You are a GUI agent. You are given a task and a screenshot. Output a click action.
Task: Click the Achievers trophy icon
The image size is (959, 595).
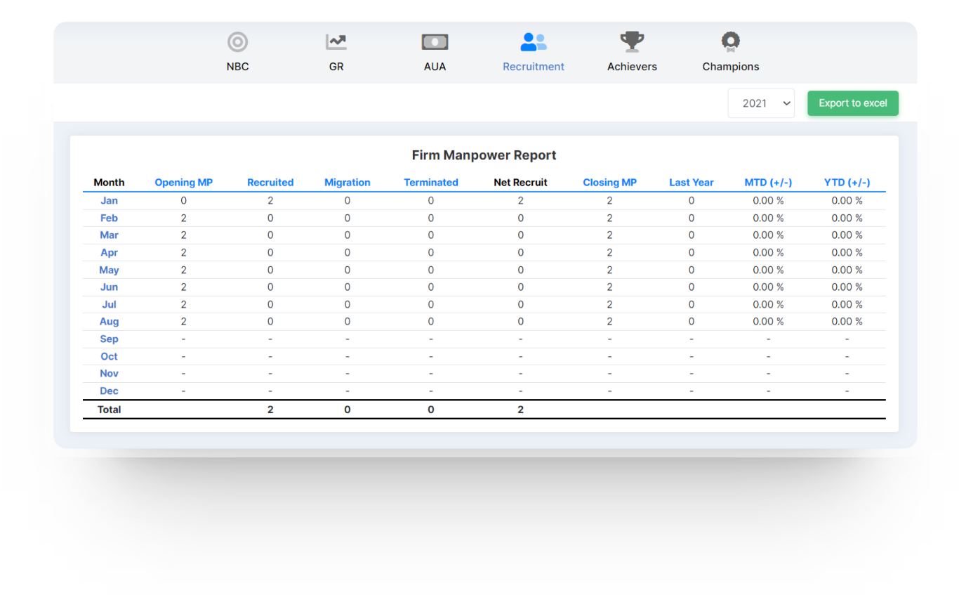[632, 42]
